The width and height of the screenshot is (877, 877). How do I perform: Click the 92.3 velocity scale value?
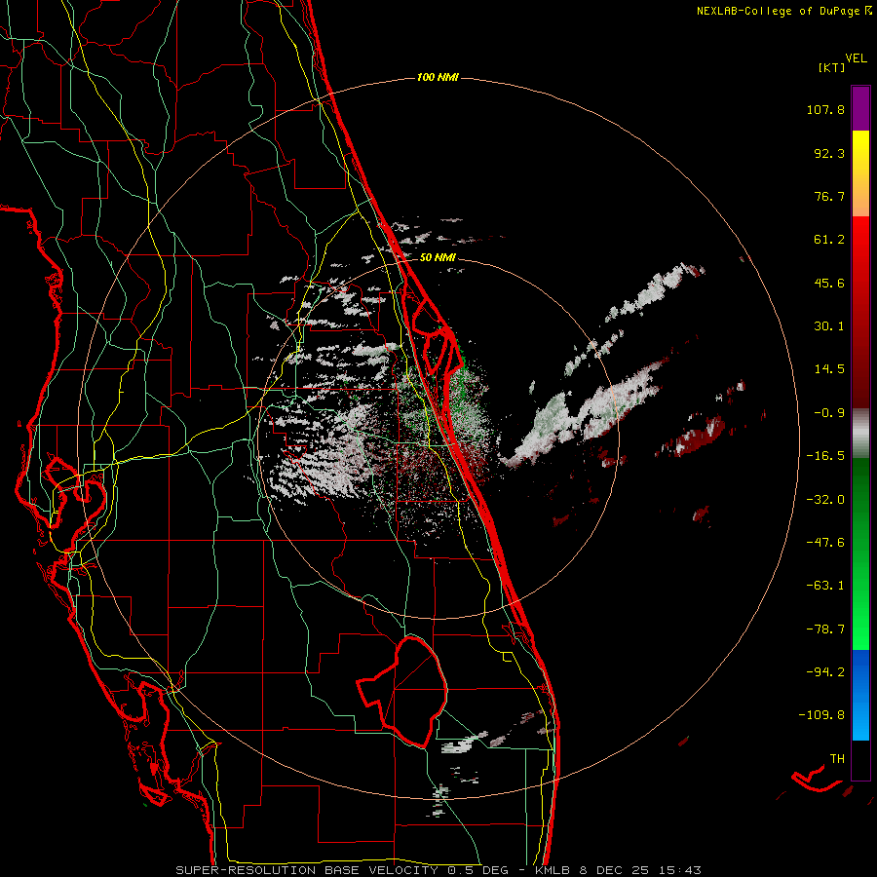coord(829,153)
